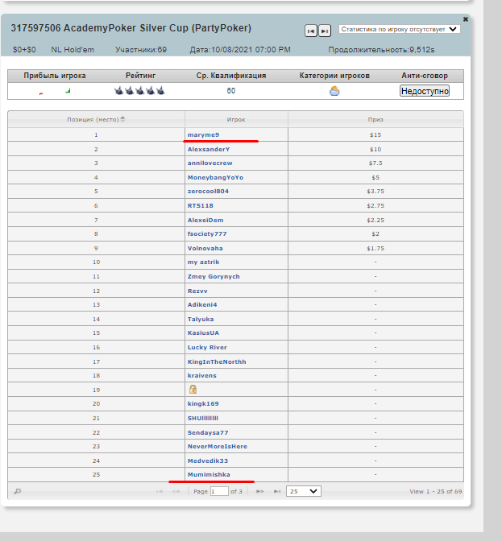Open player maryme9's profile link

[203, 134]
